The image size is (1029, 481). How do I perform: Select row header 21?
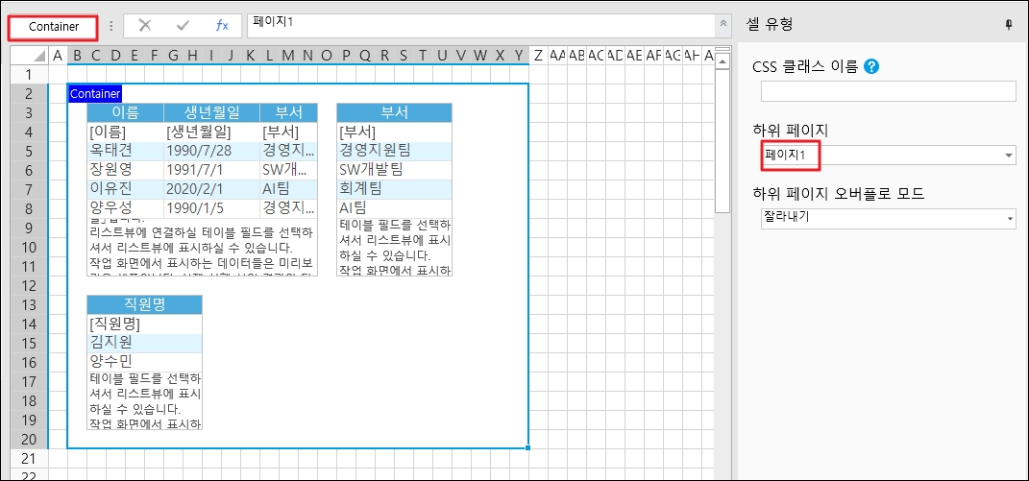28,458
